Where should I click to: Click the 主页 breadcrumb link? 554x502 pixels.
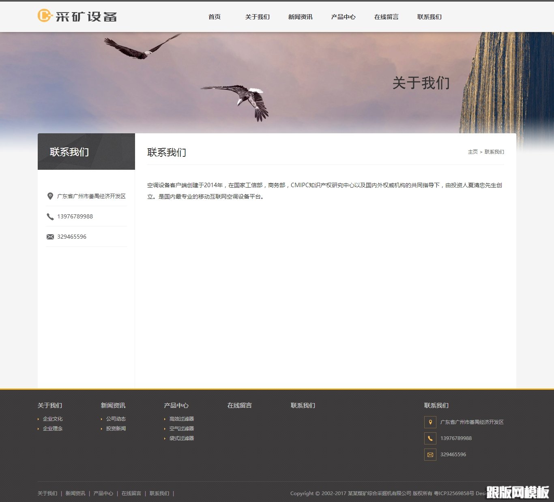point(472,152)
